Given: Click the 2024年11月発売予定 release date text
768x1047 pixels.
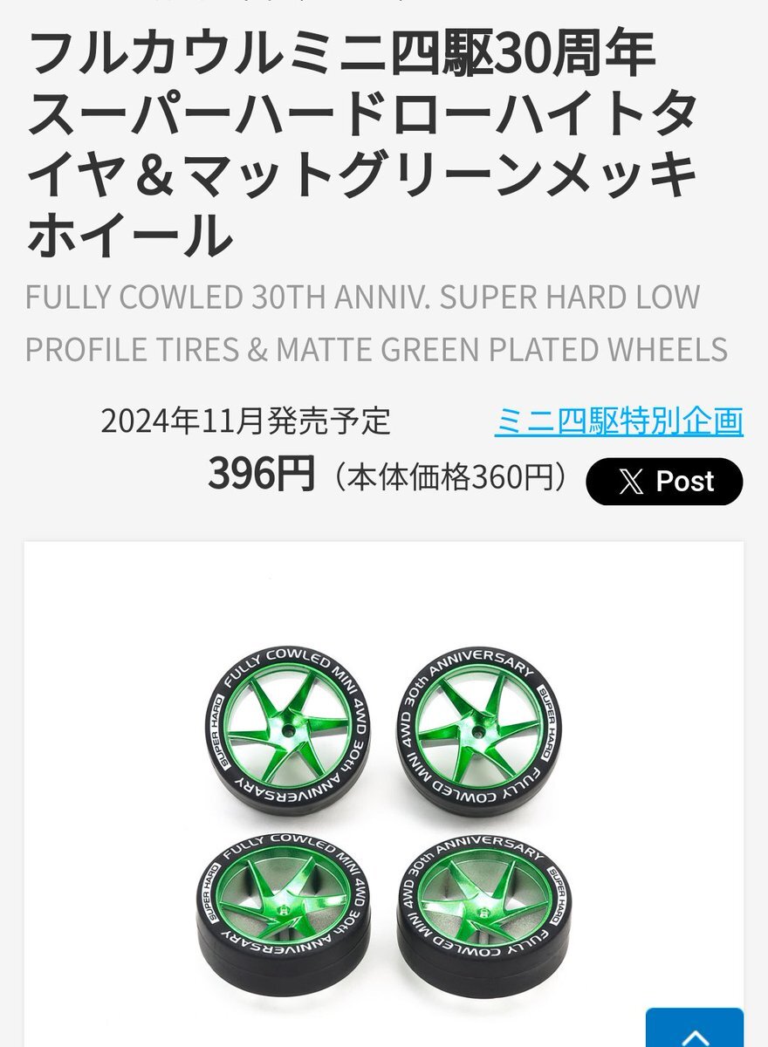Looking at the screenshot, I should [x=245, y=421].
